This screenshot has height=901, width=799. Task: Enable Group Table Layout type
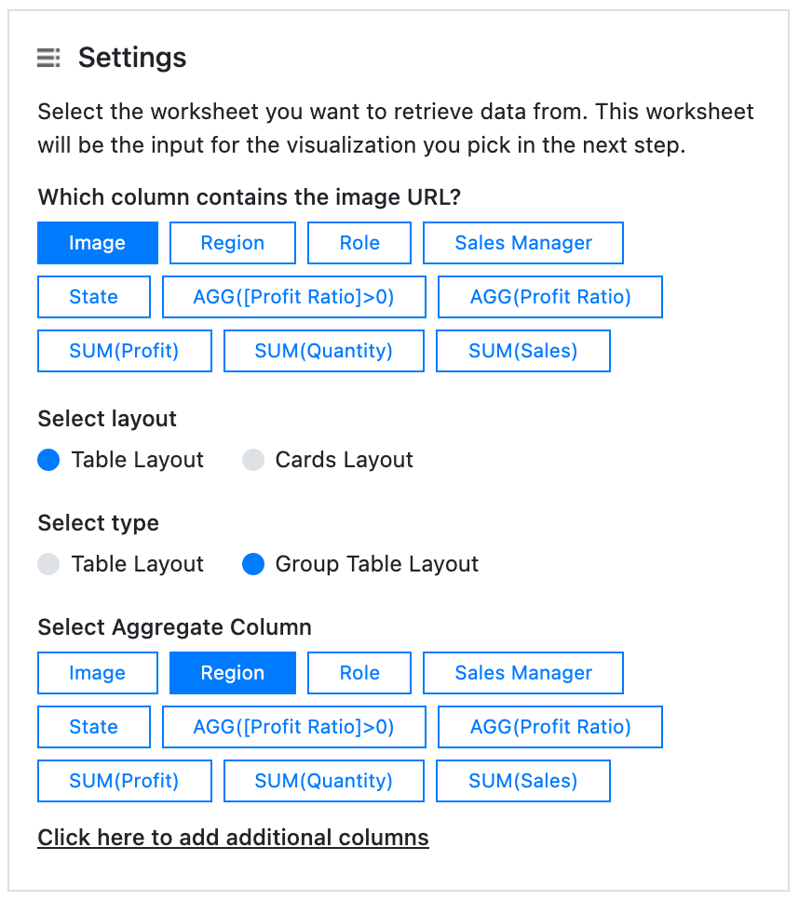pyautogui.click(x=253, y=564)
